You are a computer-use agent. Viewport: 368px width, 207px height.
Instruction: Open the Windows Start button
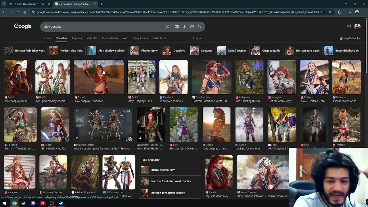(x=5, y=203)
